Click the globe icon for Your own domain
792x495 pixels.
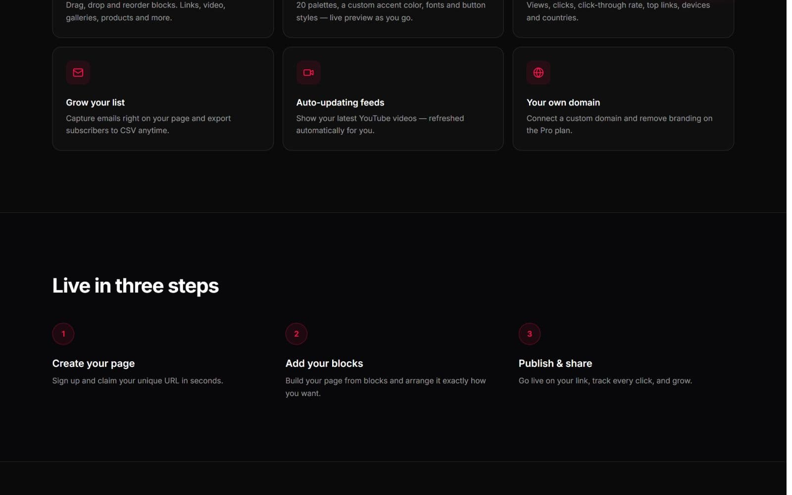pos(539,73)
